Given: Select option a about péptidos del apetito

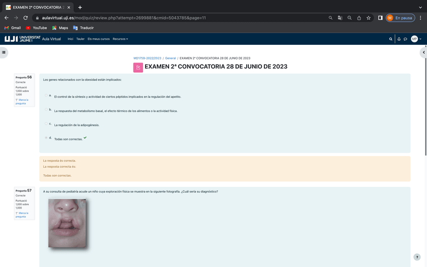Looking at the screenshot, I should tap(46, 95).
